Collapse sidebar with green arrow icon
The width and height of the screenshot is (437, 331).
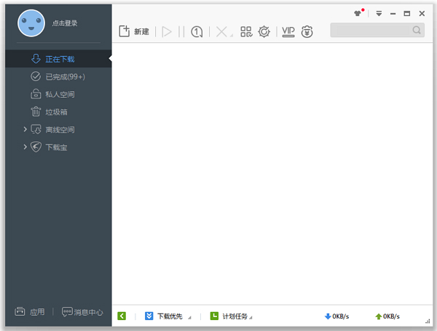pyautogui.click(x=122, y=316)
